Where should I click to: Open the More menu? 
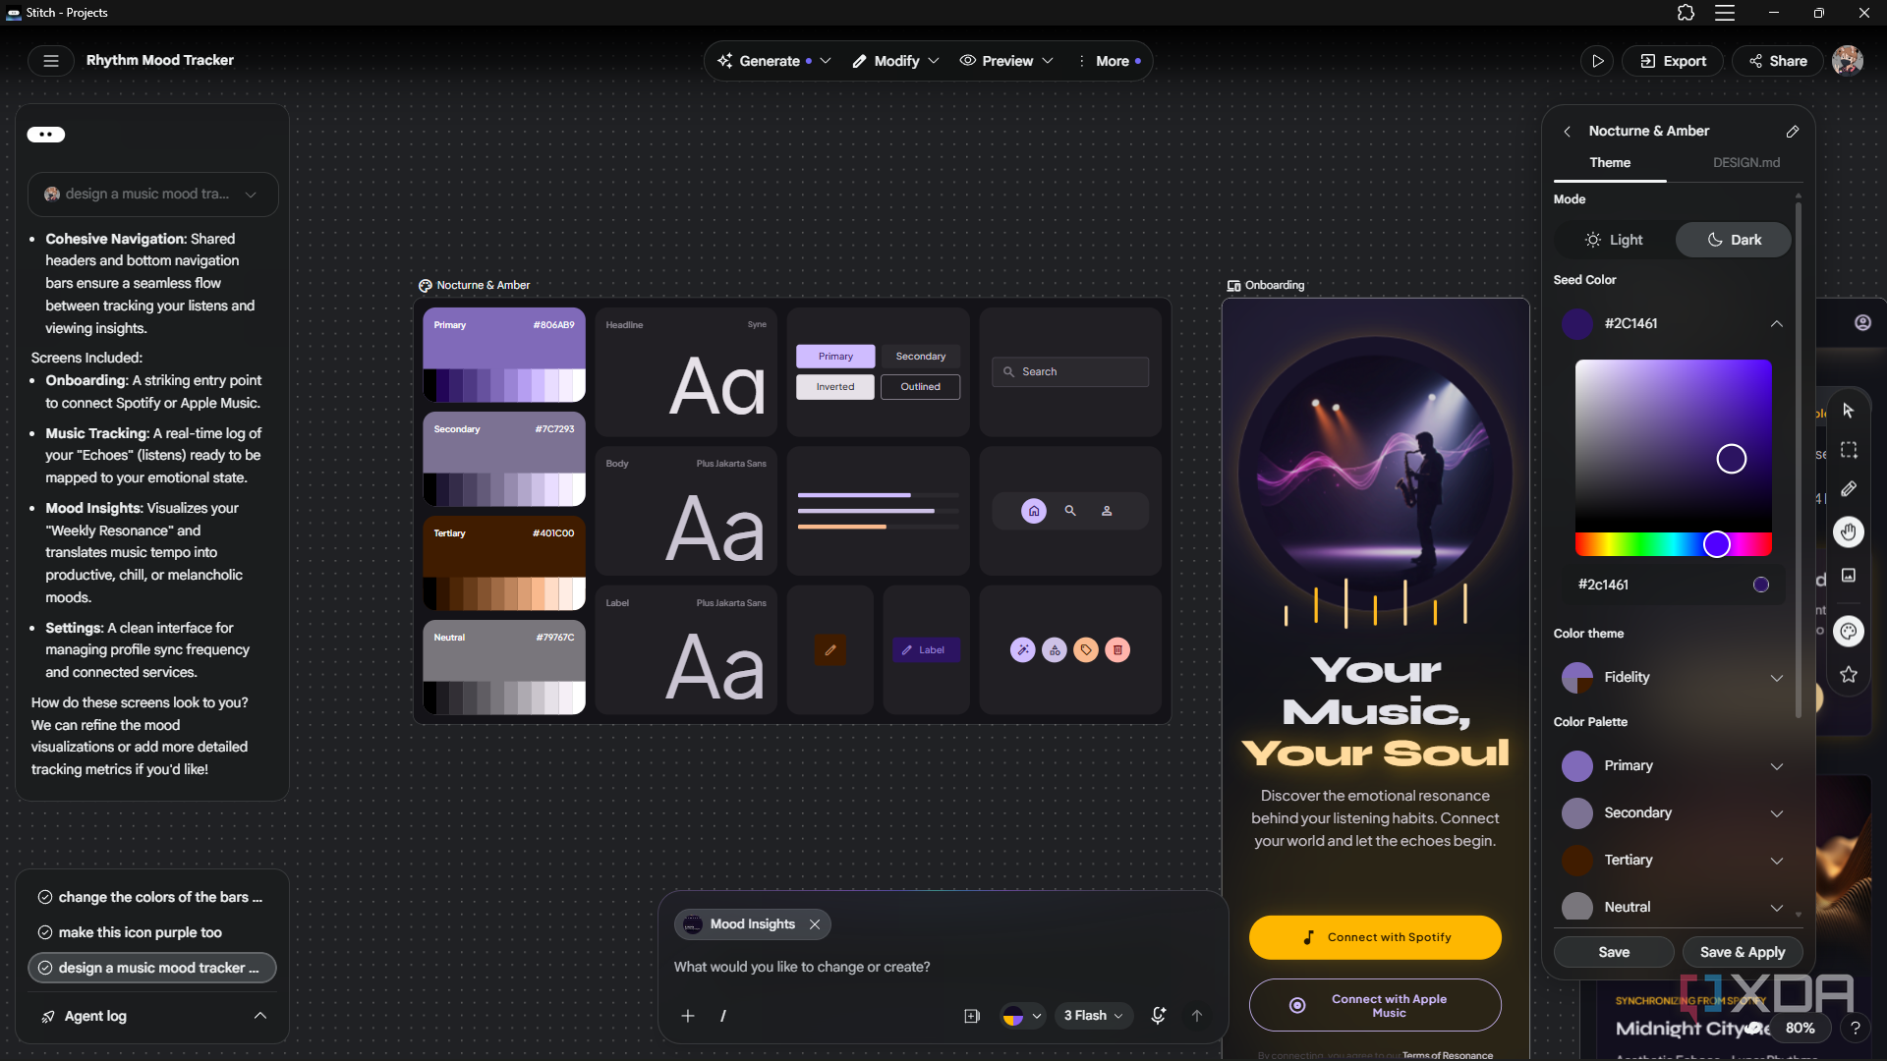click(1111, 61)
